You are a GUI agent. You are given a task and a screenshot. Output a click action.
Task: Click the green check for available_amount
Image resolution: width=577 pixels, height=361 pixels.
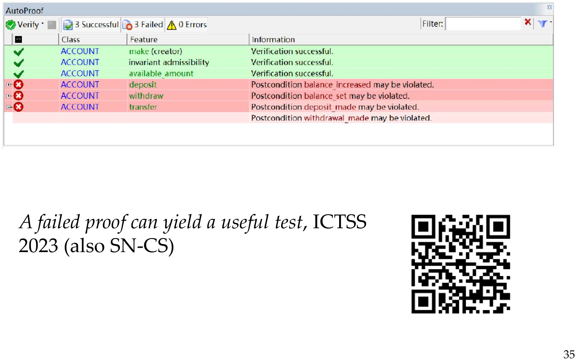tap(18, 74)
